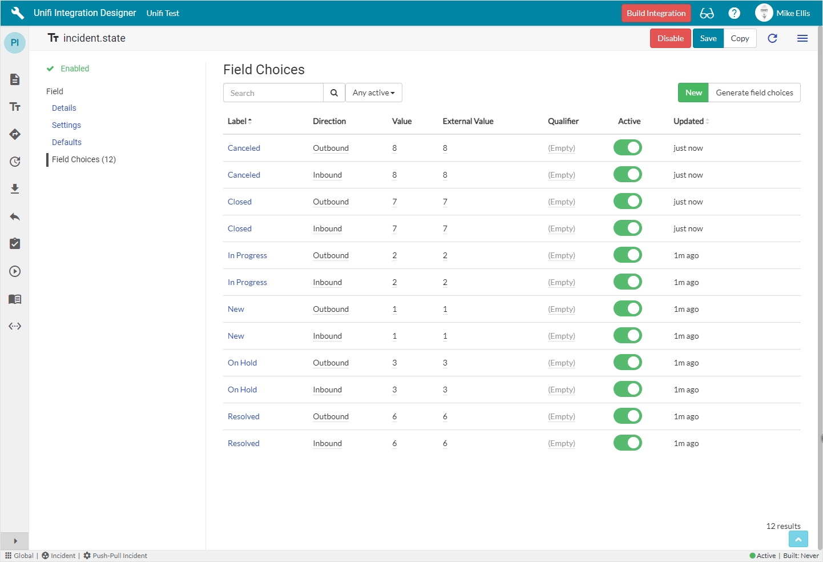Click the play circle icon in the sidebar
The width and height of the screenshot is (823, 562).
pyautogui.click(x=15, y=271)
